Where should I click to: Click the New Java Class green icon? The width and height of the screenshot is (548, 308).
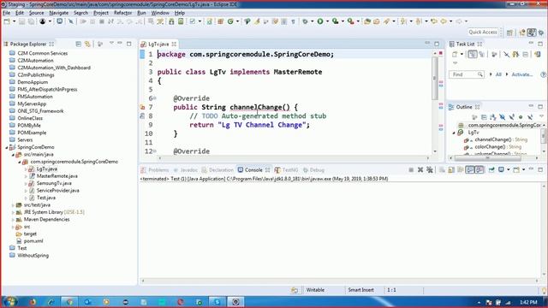click(x=230, y=21)
